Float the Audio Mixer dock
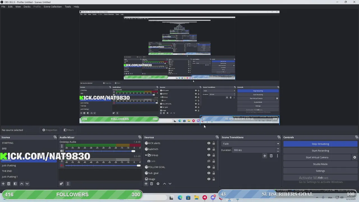The width and height of the screenshot is (359, 202). click(x=140, y=137)
